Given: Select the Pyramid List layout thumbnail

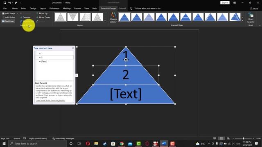Looking at the screenshot, I should coord(85,17).
